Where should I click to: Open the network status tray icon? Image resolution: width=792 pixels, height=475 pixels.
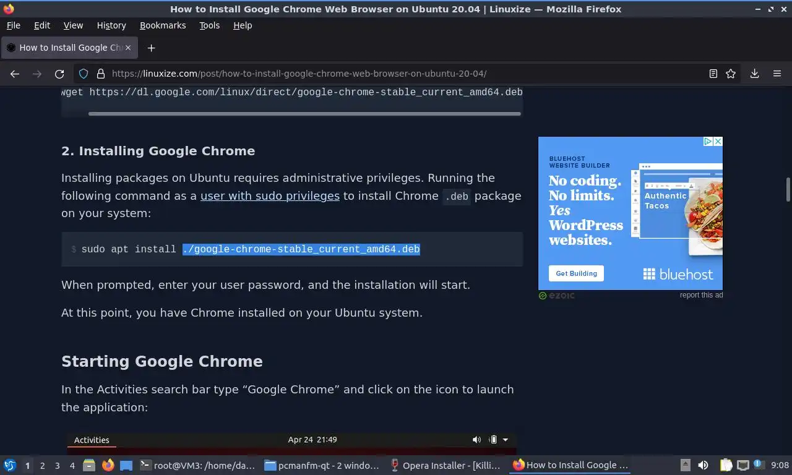click(742, 465)
